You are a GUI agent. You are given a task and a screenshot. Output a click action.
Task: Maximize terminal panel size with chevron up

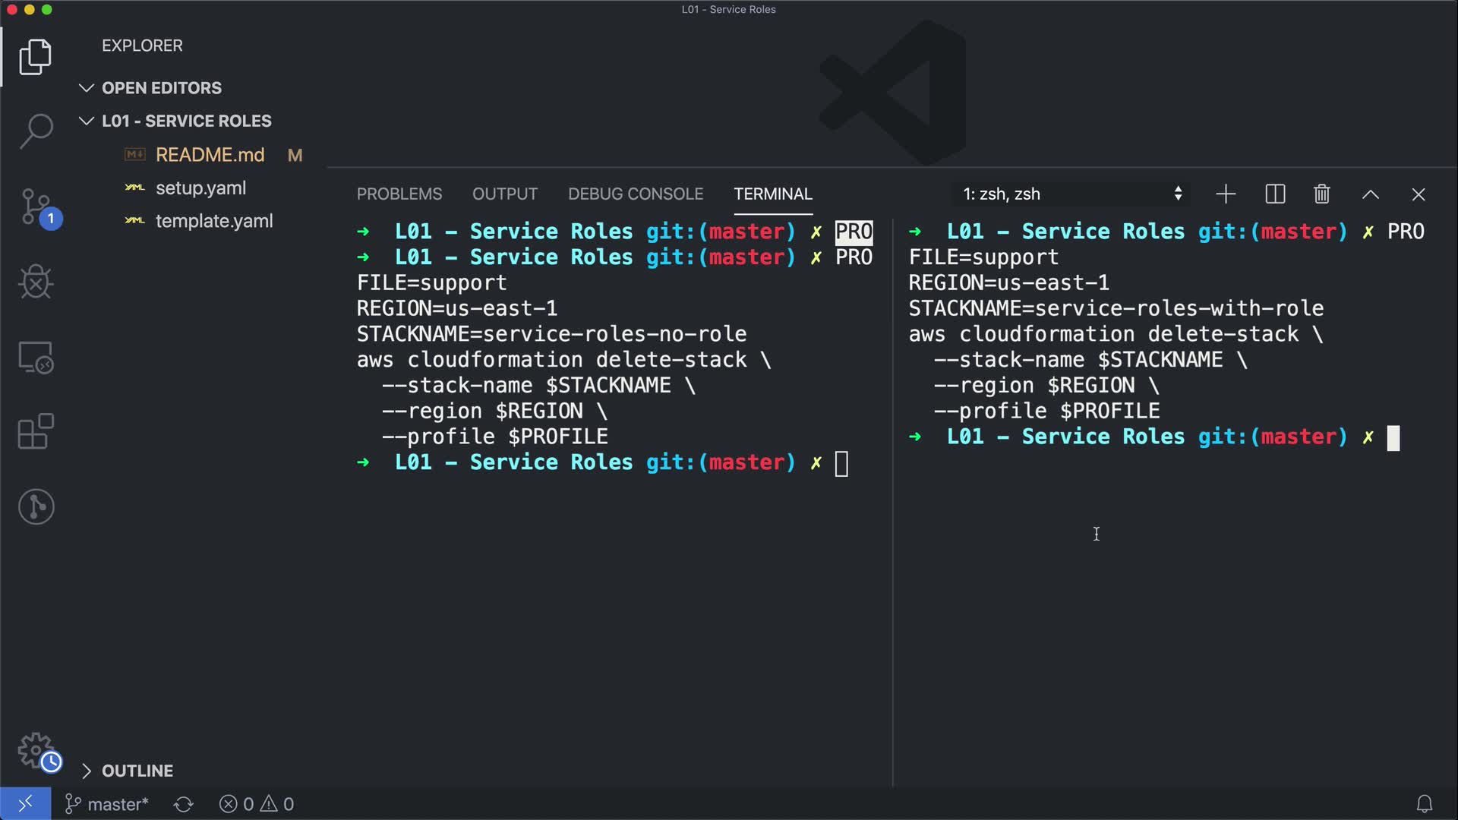pyautogui.click(x=1370, y=194)
